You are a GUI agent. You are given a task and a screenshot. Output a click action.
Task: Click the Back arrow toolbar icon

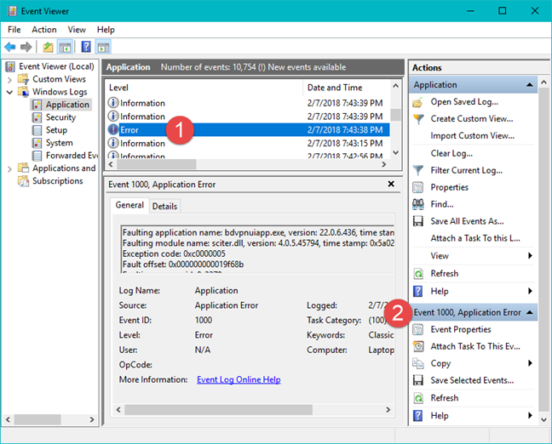[10, 47]
